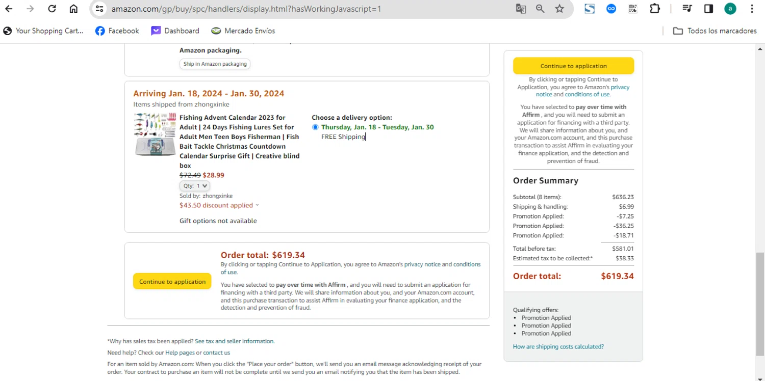The width and height of the screenshot is (765, 381).
Task: Click the Subtotal $636.23 value
Action: click(x=623, y=197)
